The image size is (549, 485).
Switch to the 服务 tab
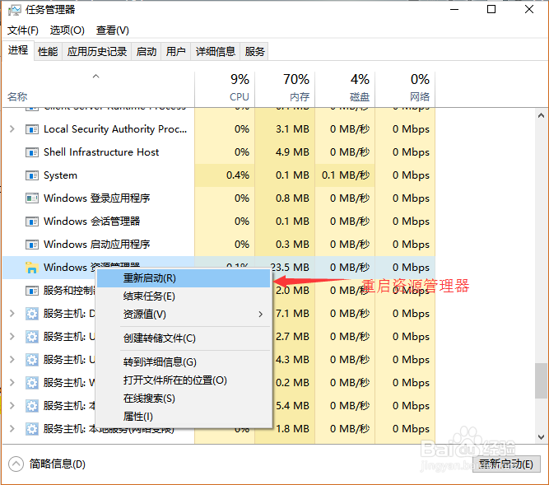pos(254,52)
